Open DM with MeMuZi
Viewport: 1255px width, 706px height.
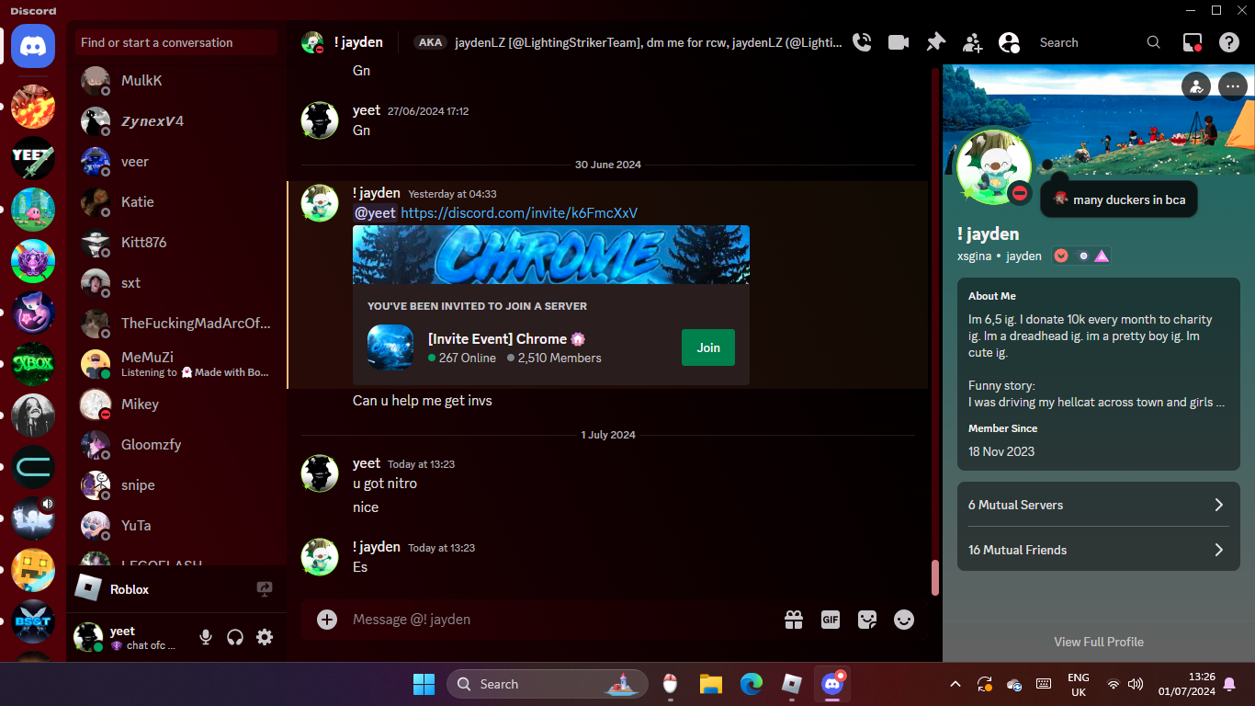(176, 364)
